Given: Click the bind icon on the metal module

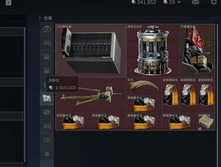Looking at the screenshot, I should point(200,129).
